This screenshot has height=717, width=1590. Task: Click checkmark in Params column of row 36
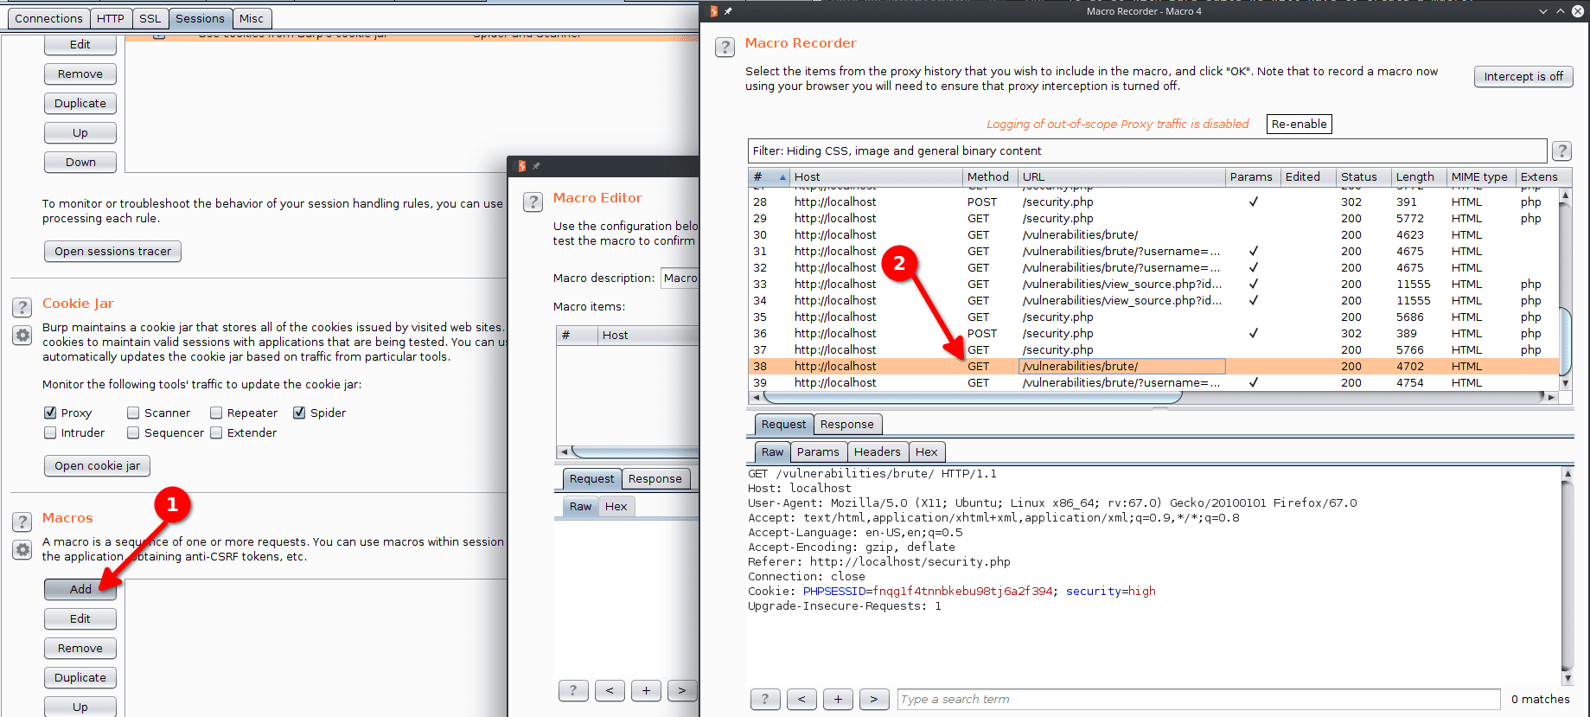[1253, 333]
